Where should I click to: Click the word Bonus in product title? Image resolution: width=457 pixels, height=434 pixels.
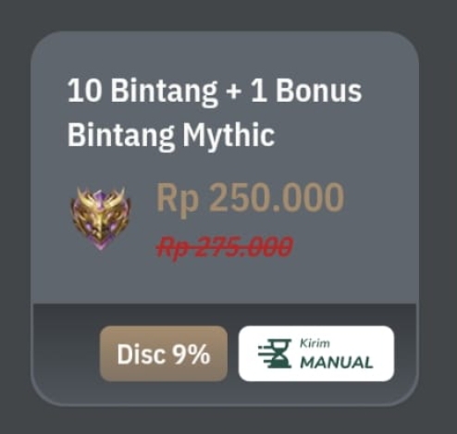(x=318, y=91)
